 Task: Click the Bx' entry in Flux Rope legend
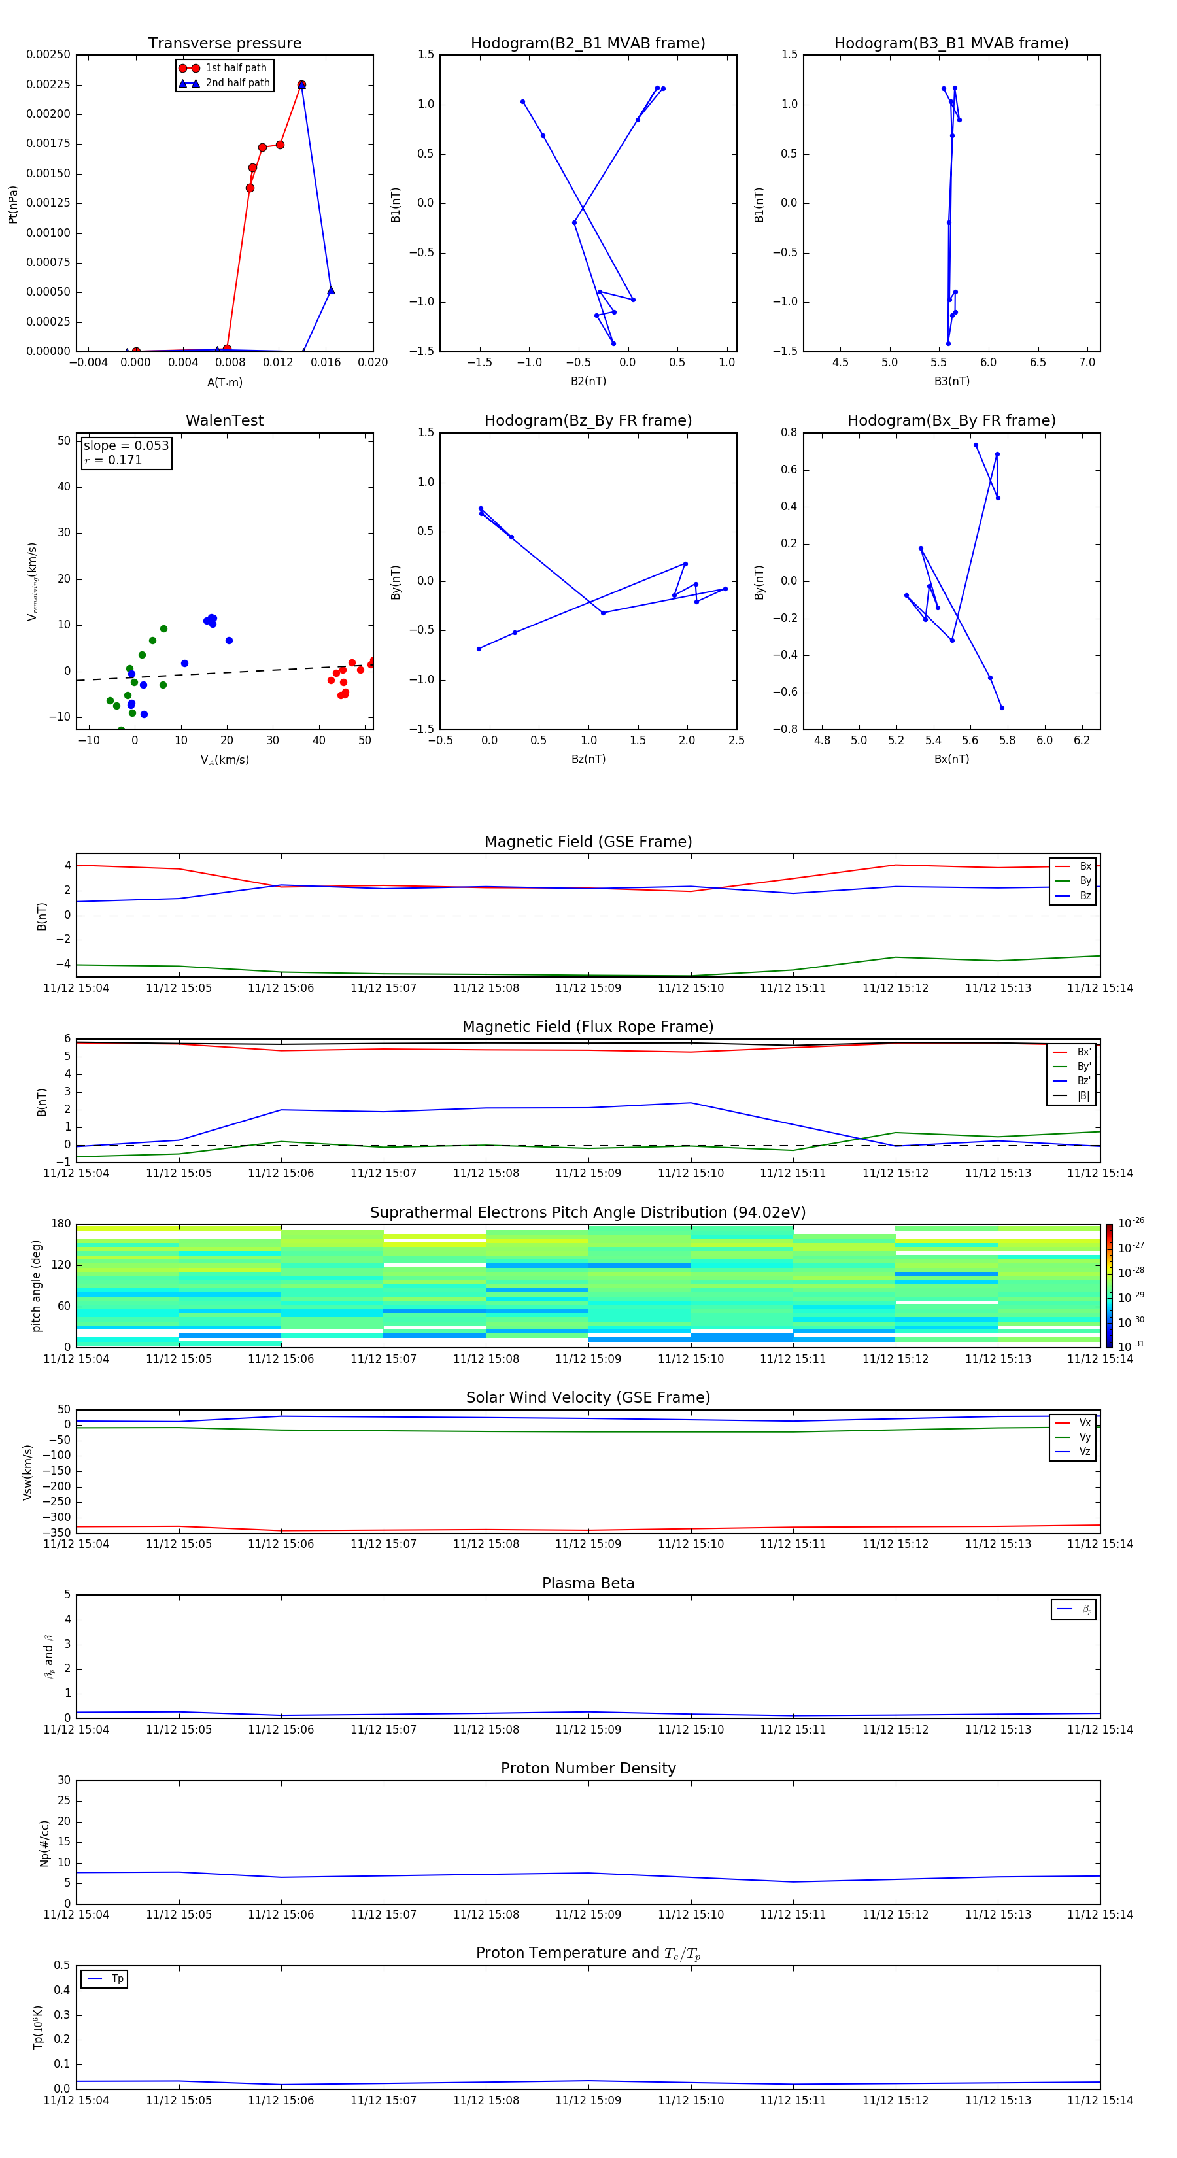[1072, 1052]
